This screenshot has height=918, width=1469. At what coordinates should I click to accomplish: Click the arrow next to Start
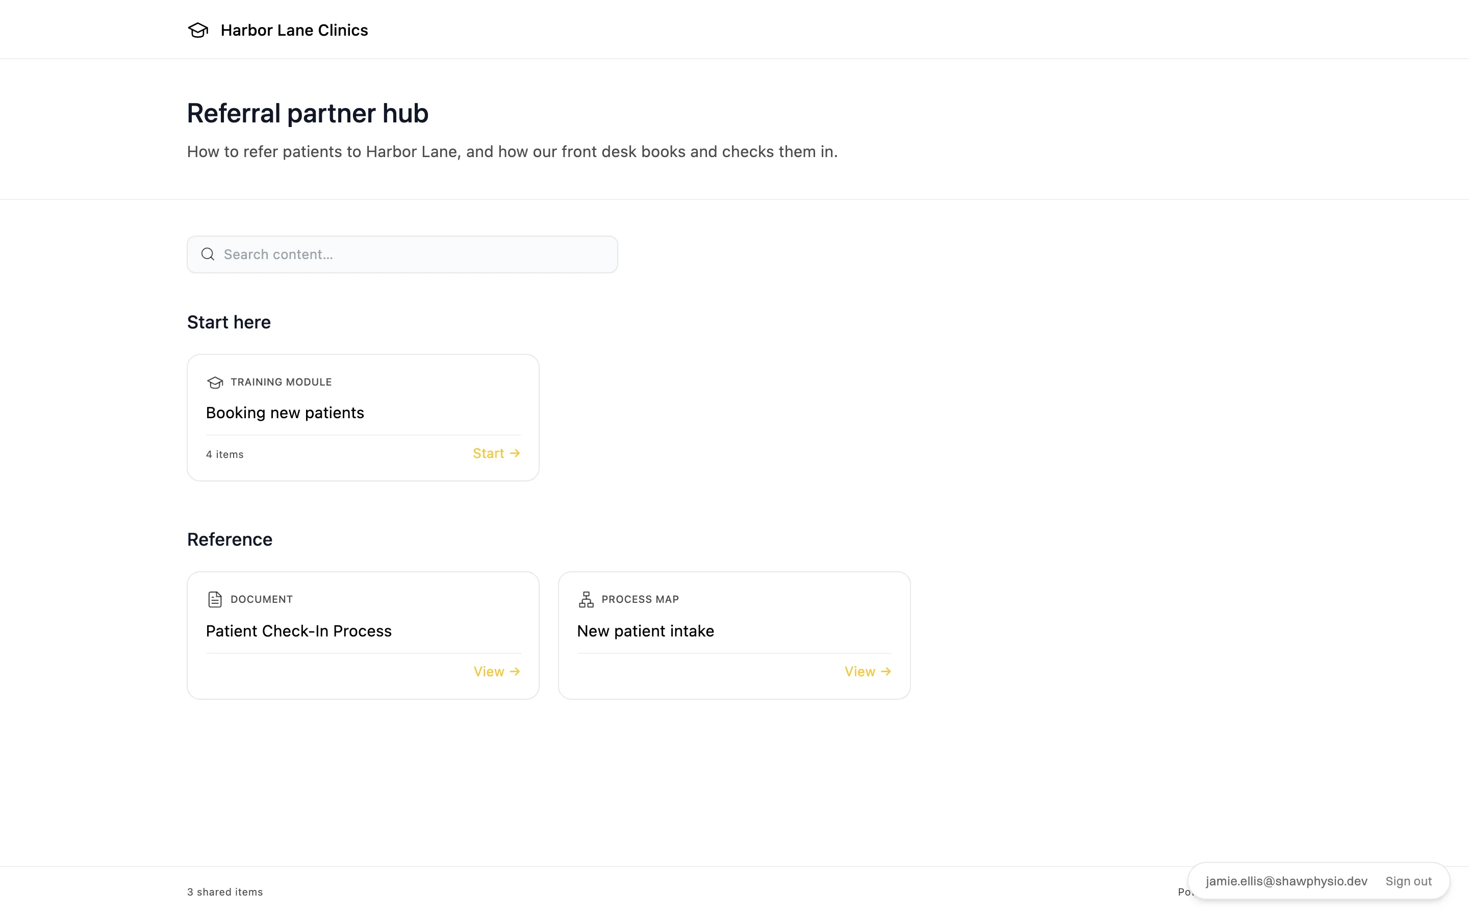click(x=515, y=453)
